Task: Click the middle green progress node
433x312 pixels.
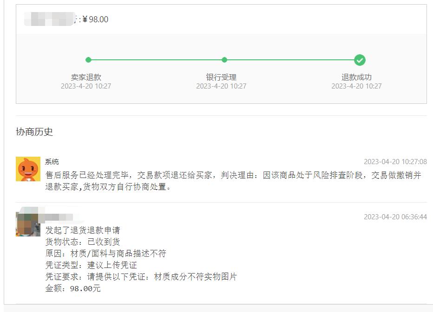Action: (x=224, y=60)
